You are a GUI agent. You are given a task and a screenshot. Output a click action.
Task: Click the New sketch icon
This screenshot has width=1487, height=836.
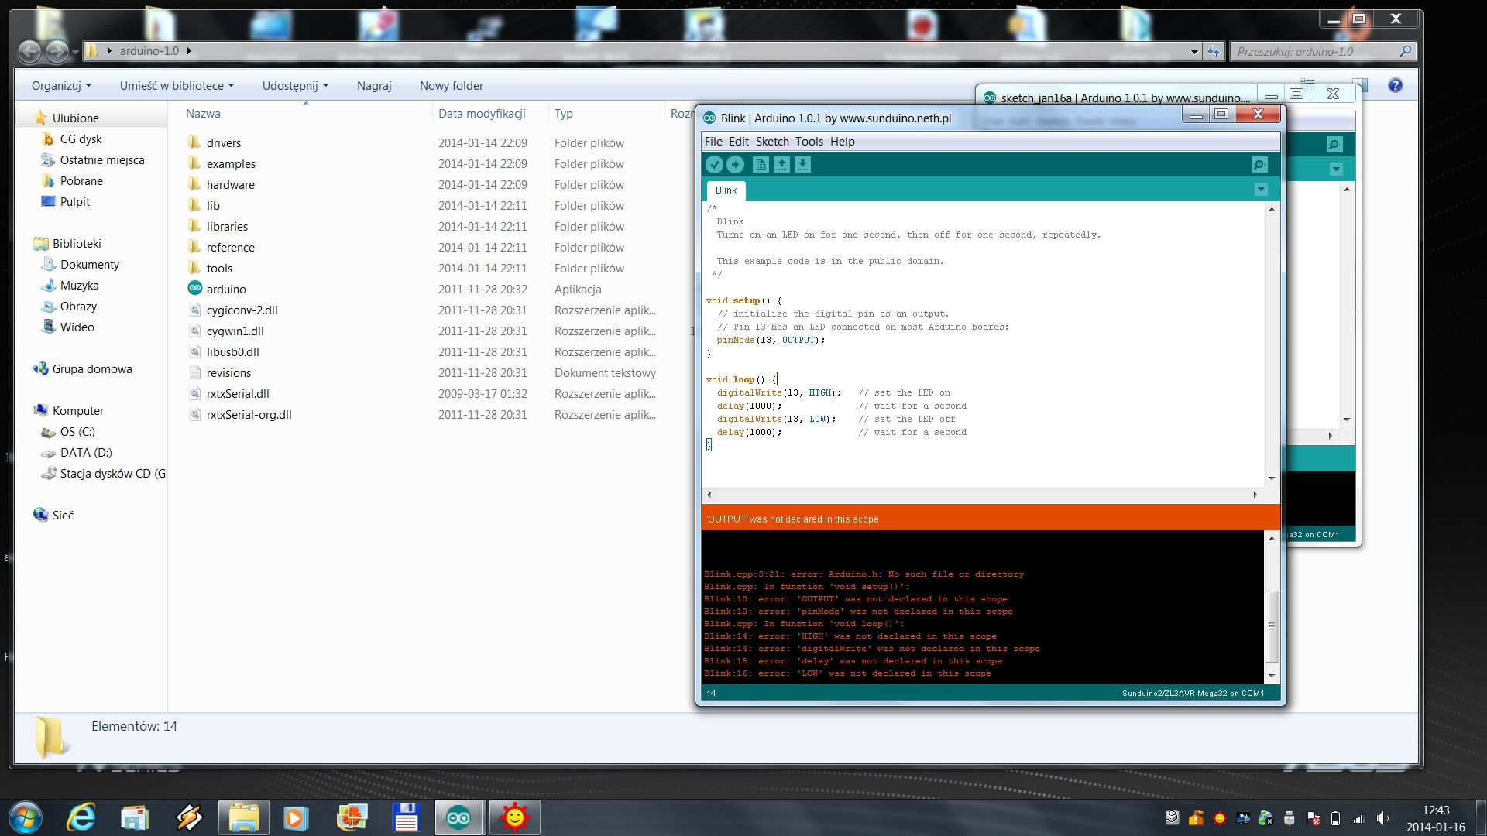click(x=761, y=165)
